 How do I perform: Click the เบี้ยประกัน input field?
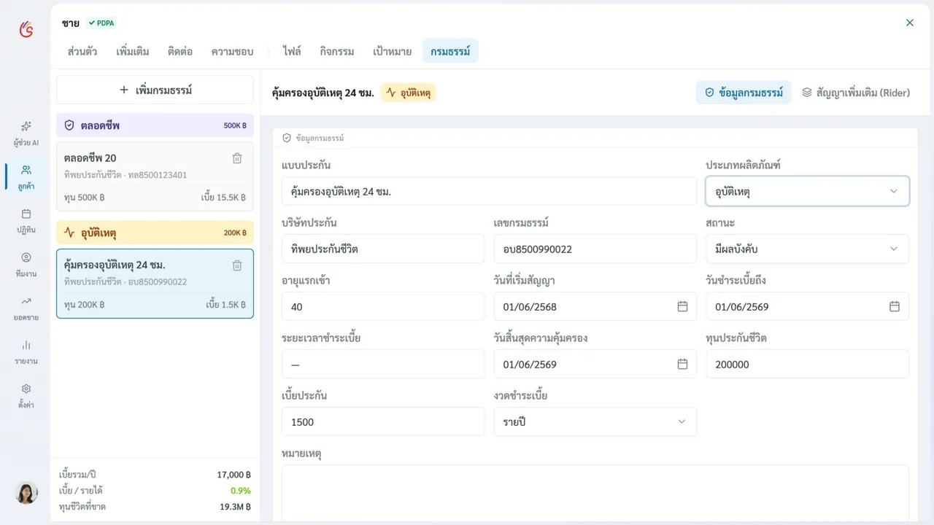tap(383, 421)
